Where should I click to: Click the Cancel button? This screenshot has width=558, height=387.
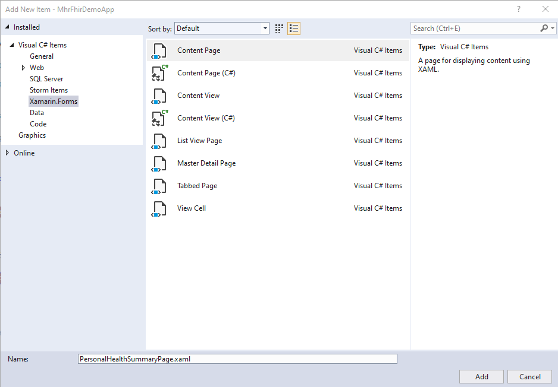pyautogui.click(x=529, y=376)
